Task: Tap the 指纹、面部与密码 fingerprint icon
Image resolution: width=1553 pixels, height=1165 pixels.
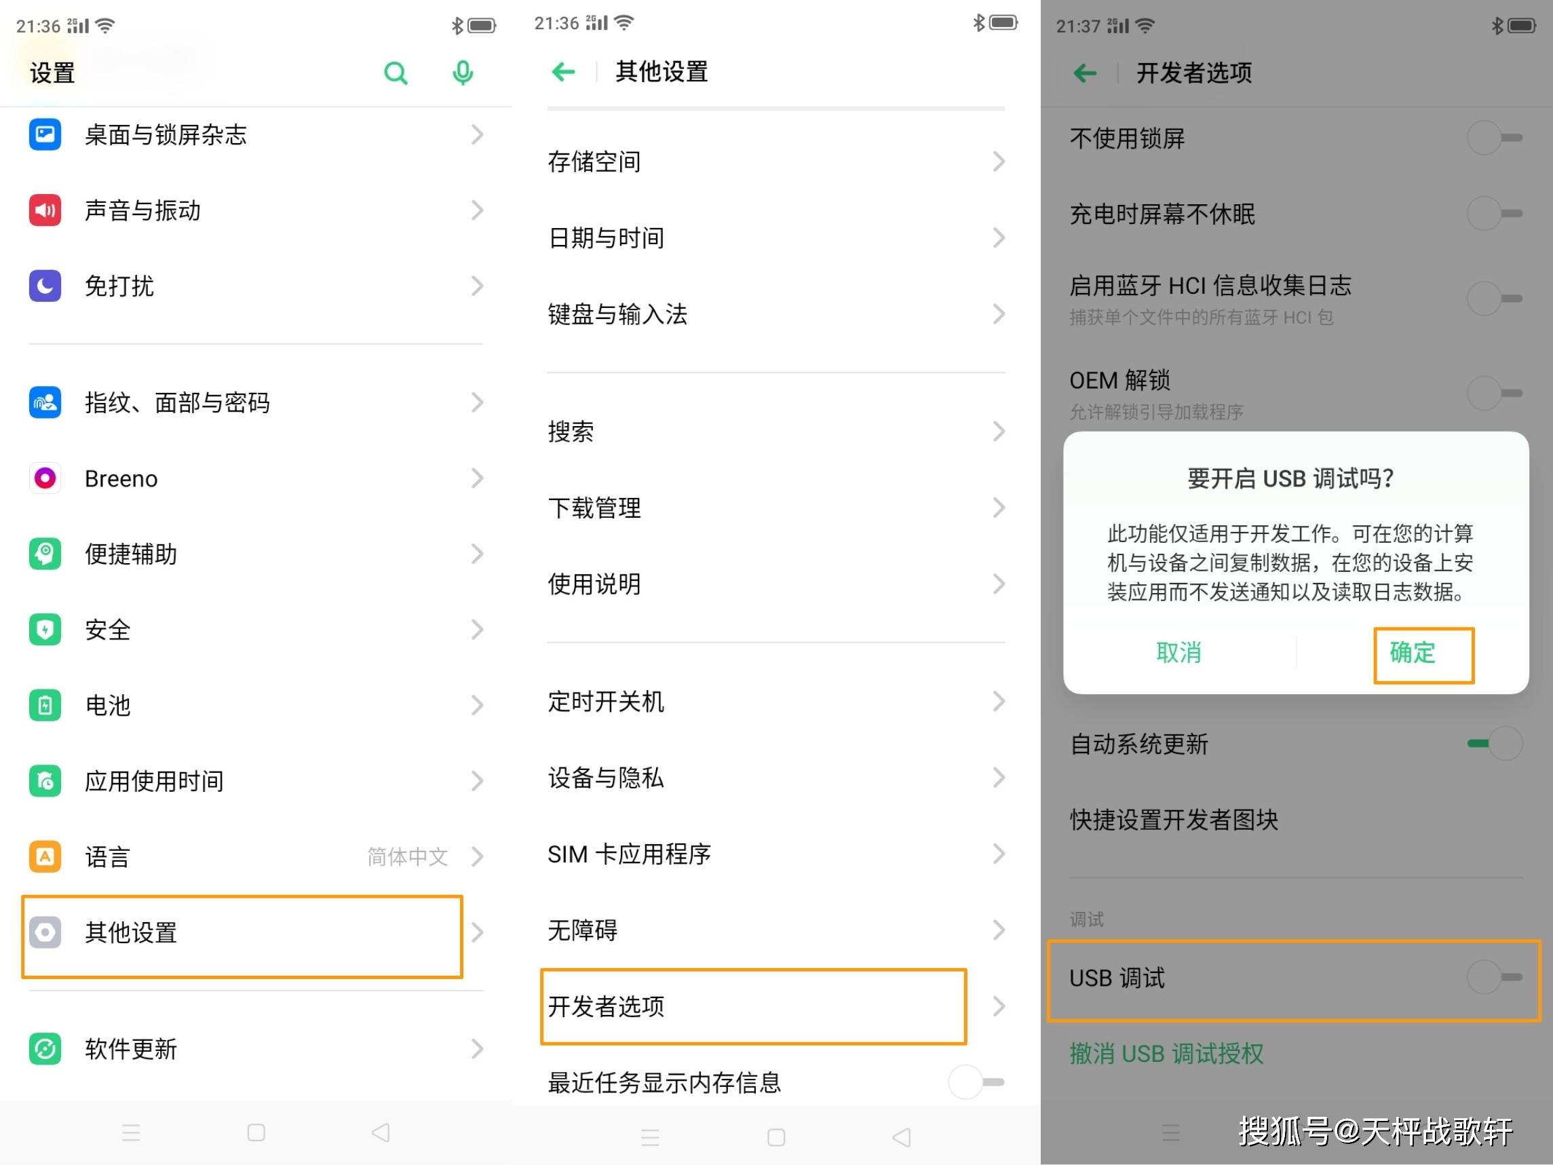Action: click(x=45, y=402)
